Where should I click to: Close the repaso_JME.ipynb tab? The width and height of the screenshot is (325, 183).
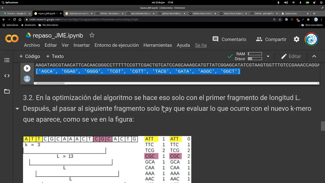tap(61, 13)
